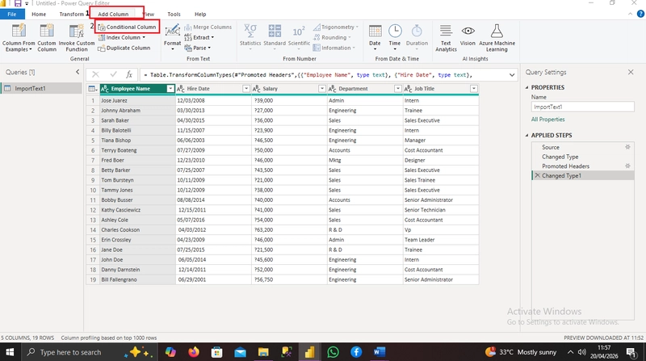Select the ImportText1 query
Screen dimensions: 646x361
pyautogui.click(x=41, y=88)
